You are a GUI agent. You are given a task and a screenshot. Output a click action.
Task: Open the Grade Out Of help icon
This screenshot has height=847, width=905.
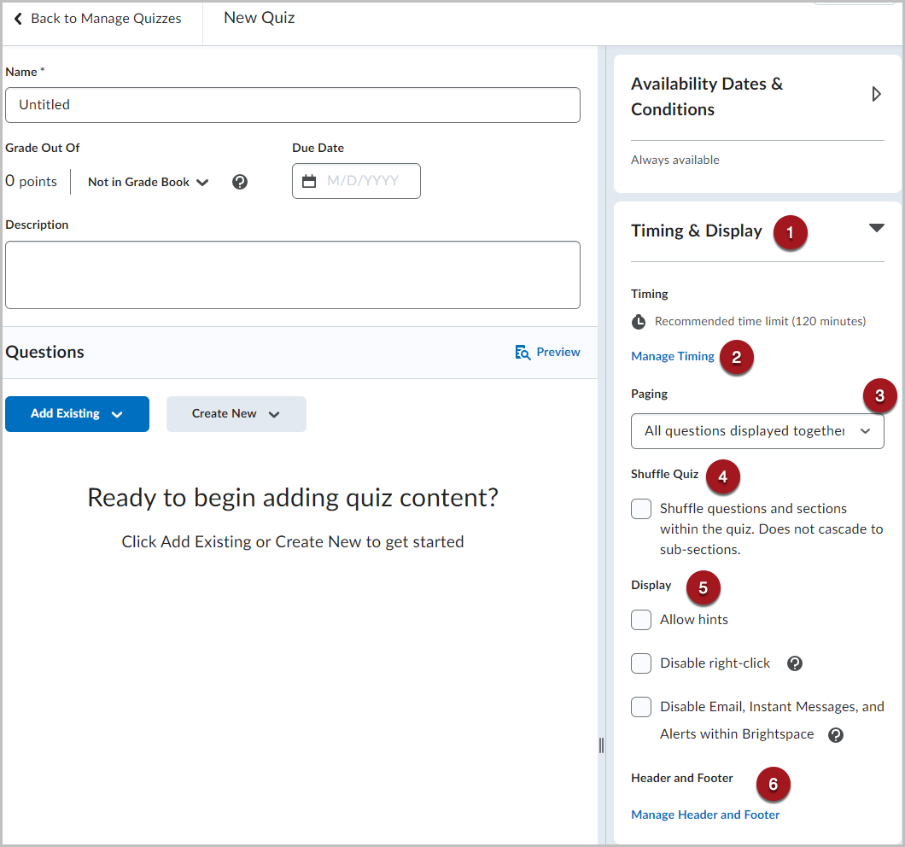[240, 182]
